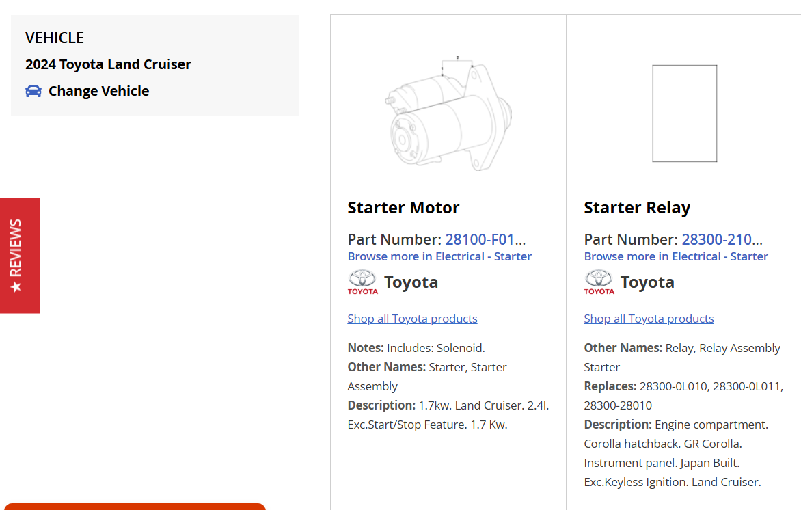This screenshot has height=510, width=801.
Task: Open part number 28100-F01 link
Action: [x=485, y=239]
